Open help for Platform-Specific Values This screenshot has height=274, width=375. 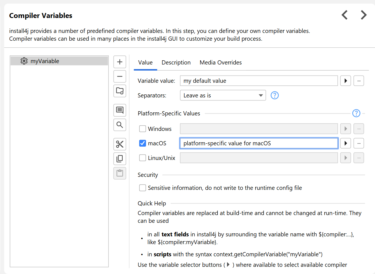pos(356,113)
